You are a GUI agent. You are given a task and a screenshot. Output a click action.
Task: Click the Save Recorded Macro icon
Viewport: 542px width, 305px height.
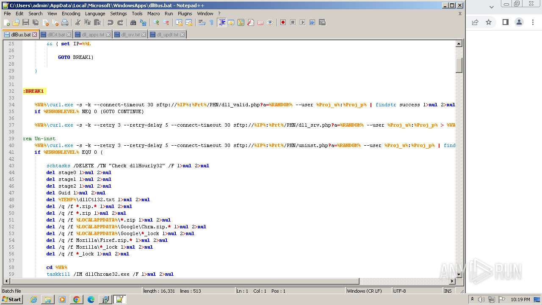pyautogui.click(x=322, y=22)
